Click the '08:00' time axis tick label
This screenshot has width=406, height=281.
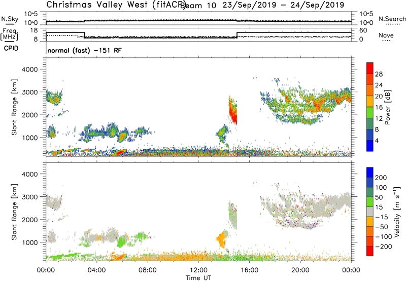click(148, 270)
